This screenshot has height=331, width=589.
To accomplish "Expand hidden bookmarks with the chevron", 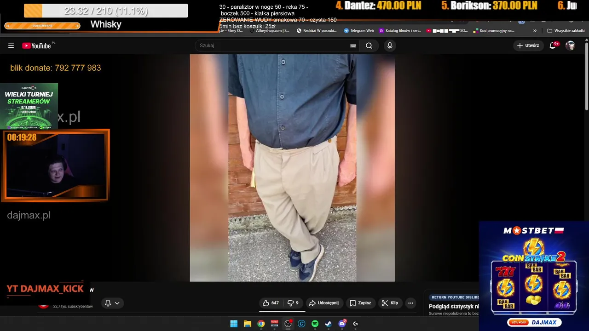I will pyautogui.click(x=535, y=31).
